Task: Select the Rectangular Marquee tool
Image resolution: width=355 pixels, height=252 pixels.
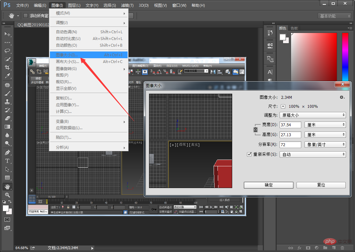Action: 7,42
